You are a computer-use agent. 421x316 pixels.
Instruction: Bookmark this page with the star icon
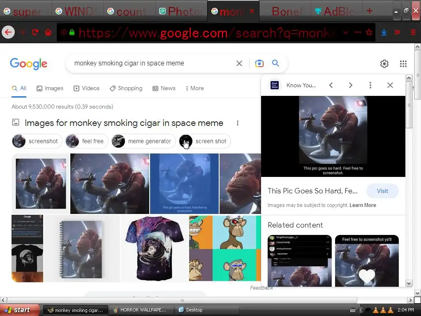(x=369, y=33)
